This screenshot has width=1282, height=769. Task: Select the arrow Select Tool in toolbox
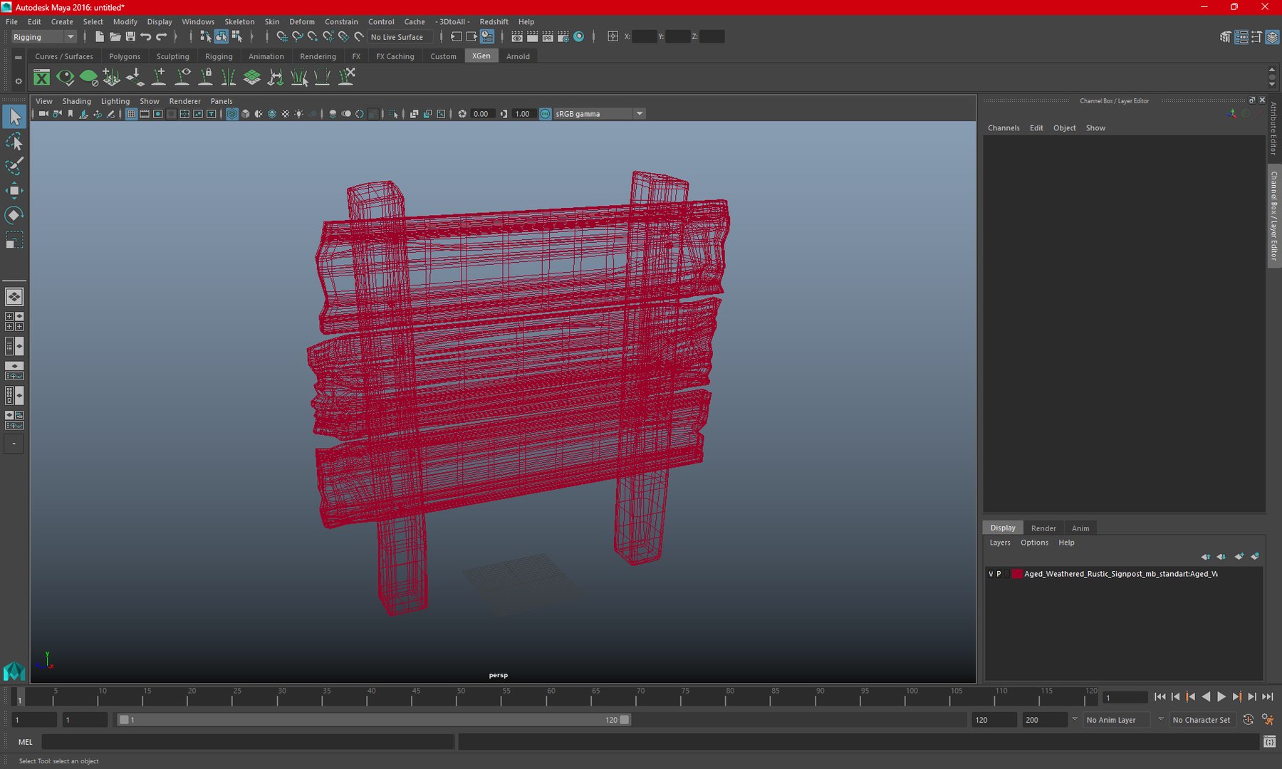pos(14,117)
